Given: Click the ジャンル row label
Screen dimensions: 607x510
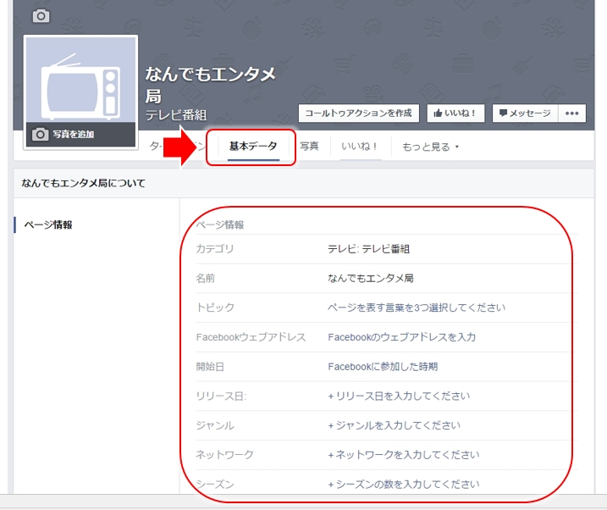Looking at the screenshot, I should (x=215, y=425).
